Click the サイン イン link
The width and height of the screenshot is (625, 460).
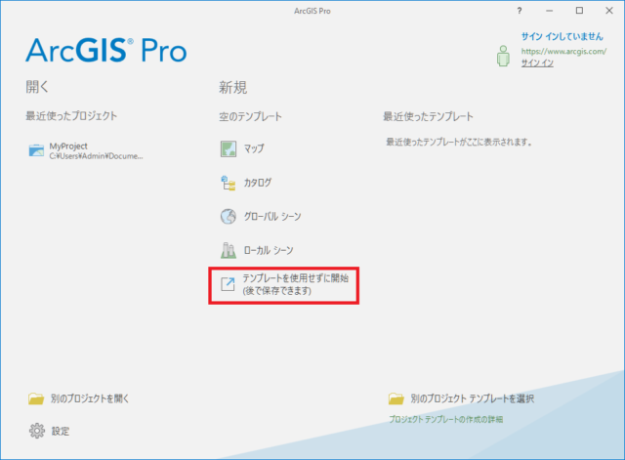[537, 63]
